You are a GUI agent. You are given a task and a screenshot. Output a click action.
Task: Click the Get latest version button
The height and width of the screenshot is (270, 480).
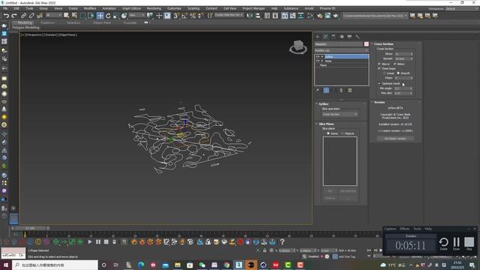click(x=395, y=139)
